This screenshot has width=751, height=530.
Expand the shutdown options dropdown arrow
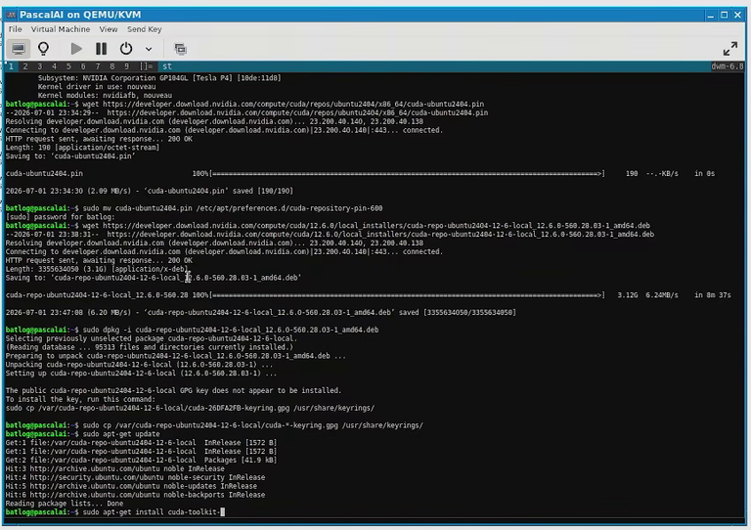tap(149, 49)
